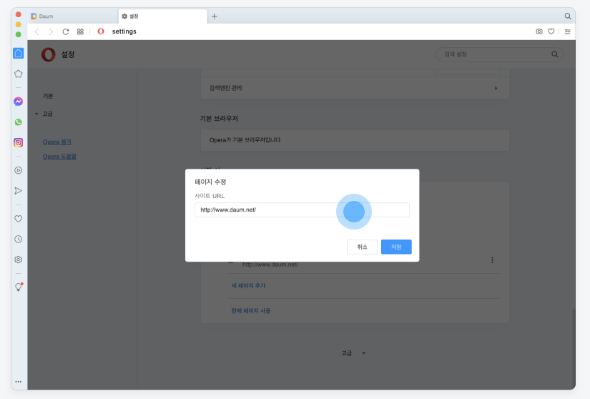This screenshot has width=590, height=399.
Task: Click the settings address bar text
Action: click(124, 31)
